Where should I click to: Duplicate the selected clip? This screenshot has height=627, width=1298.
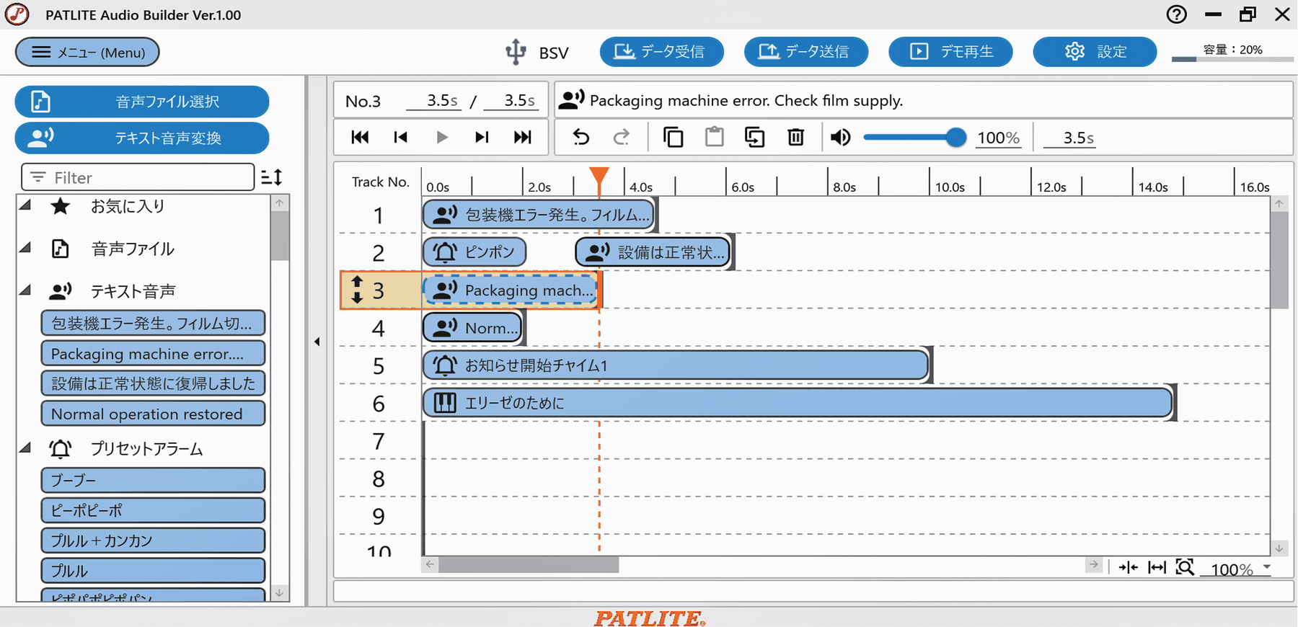coord(754,137)
